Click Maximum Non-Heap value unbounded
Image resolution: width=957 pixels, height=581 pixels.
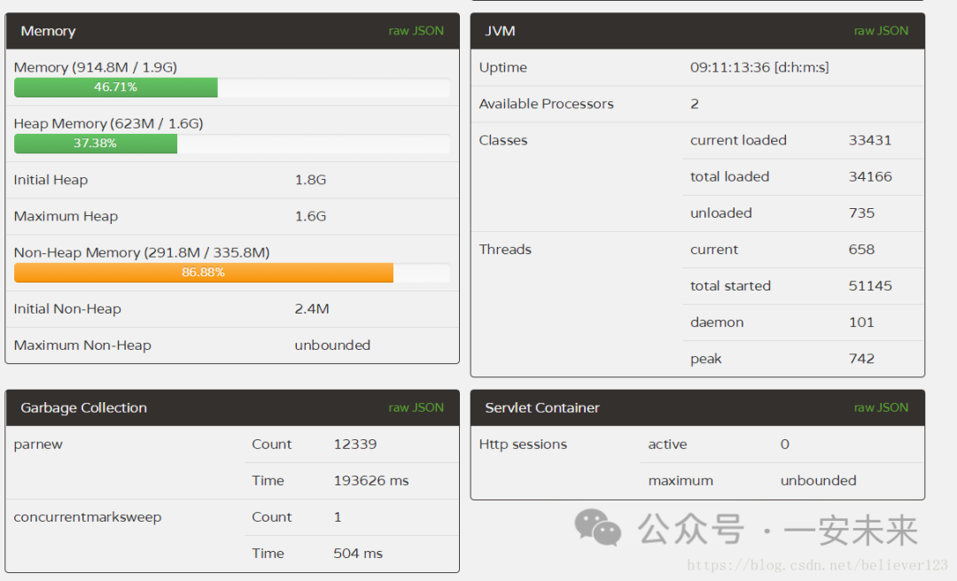(x=332, y=345)
